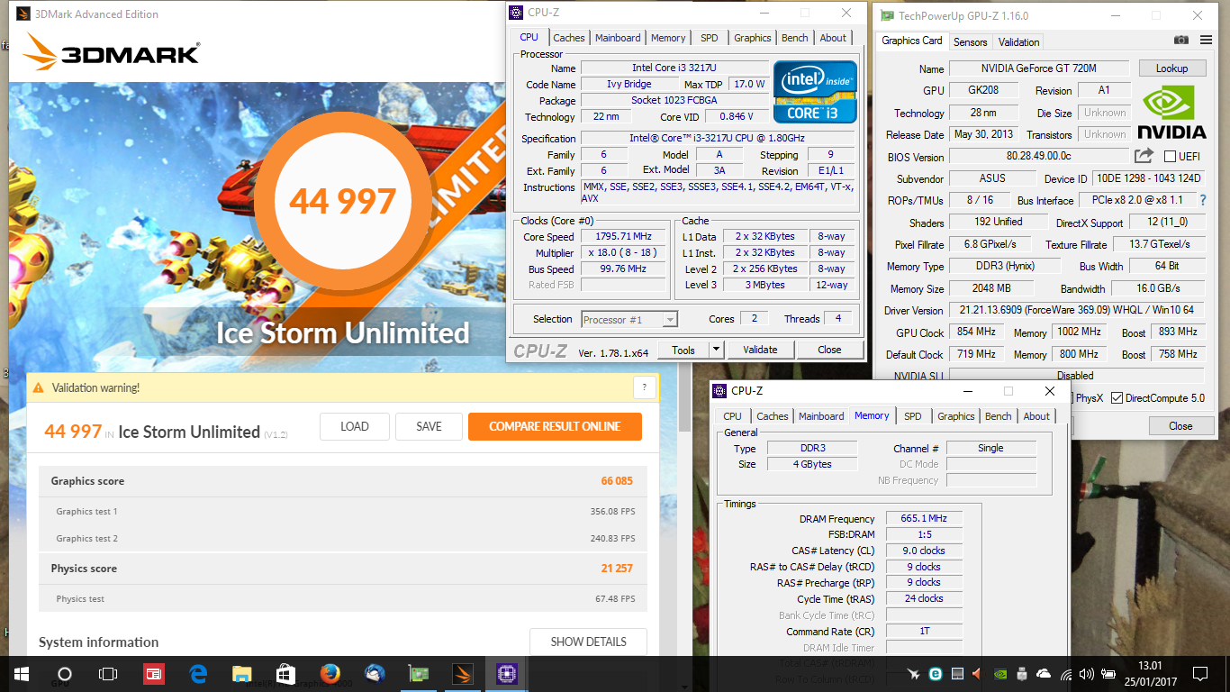Click the Driver Version field in GPU-Z
1230x692 pixels.
click(1077, 310)
